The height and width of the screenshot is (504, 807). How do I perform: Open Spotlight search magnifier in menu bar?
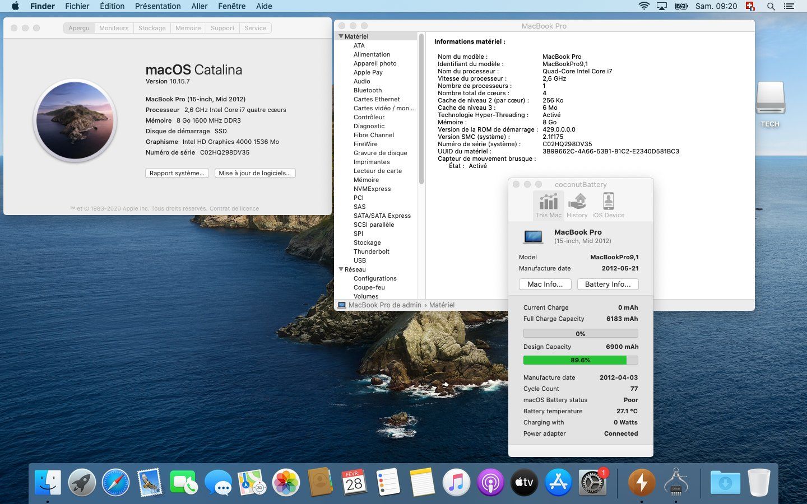point(771,6)
